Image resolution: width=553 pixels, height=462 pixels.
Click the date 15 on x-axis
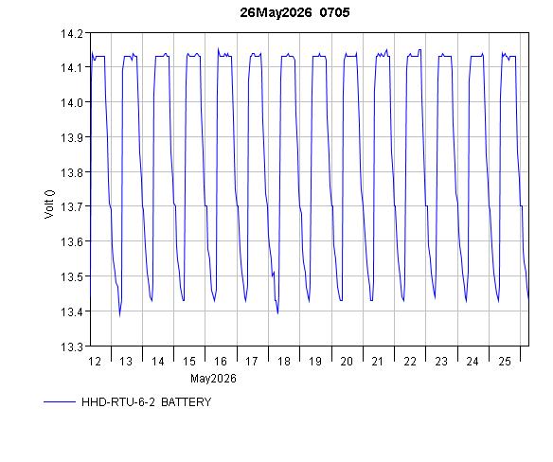click(189, 361)
